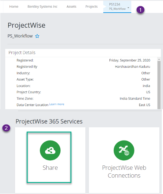Image resolution: width=163 pixels, height=194 pixels.
Task: Click the Share service label
Action: [50, 168]
